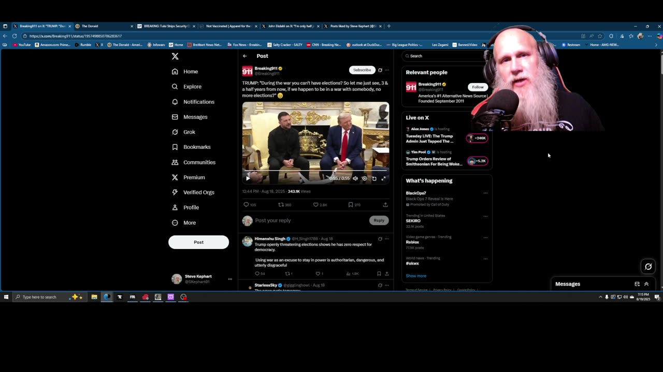Open video settings gear on the player
This screenshot has width=663, height=372.
coord(365,178)
